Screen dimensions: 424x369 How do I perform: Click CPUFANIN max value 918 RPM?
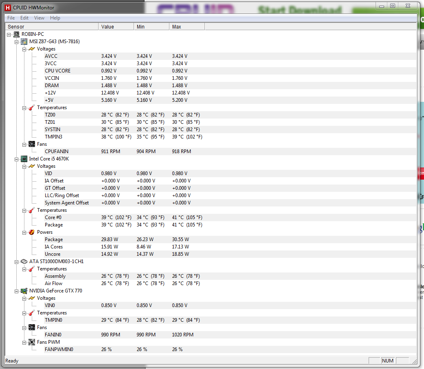point(181,152)
